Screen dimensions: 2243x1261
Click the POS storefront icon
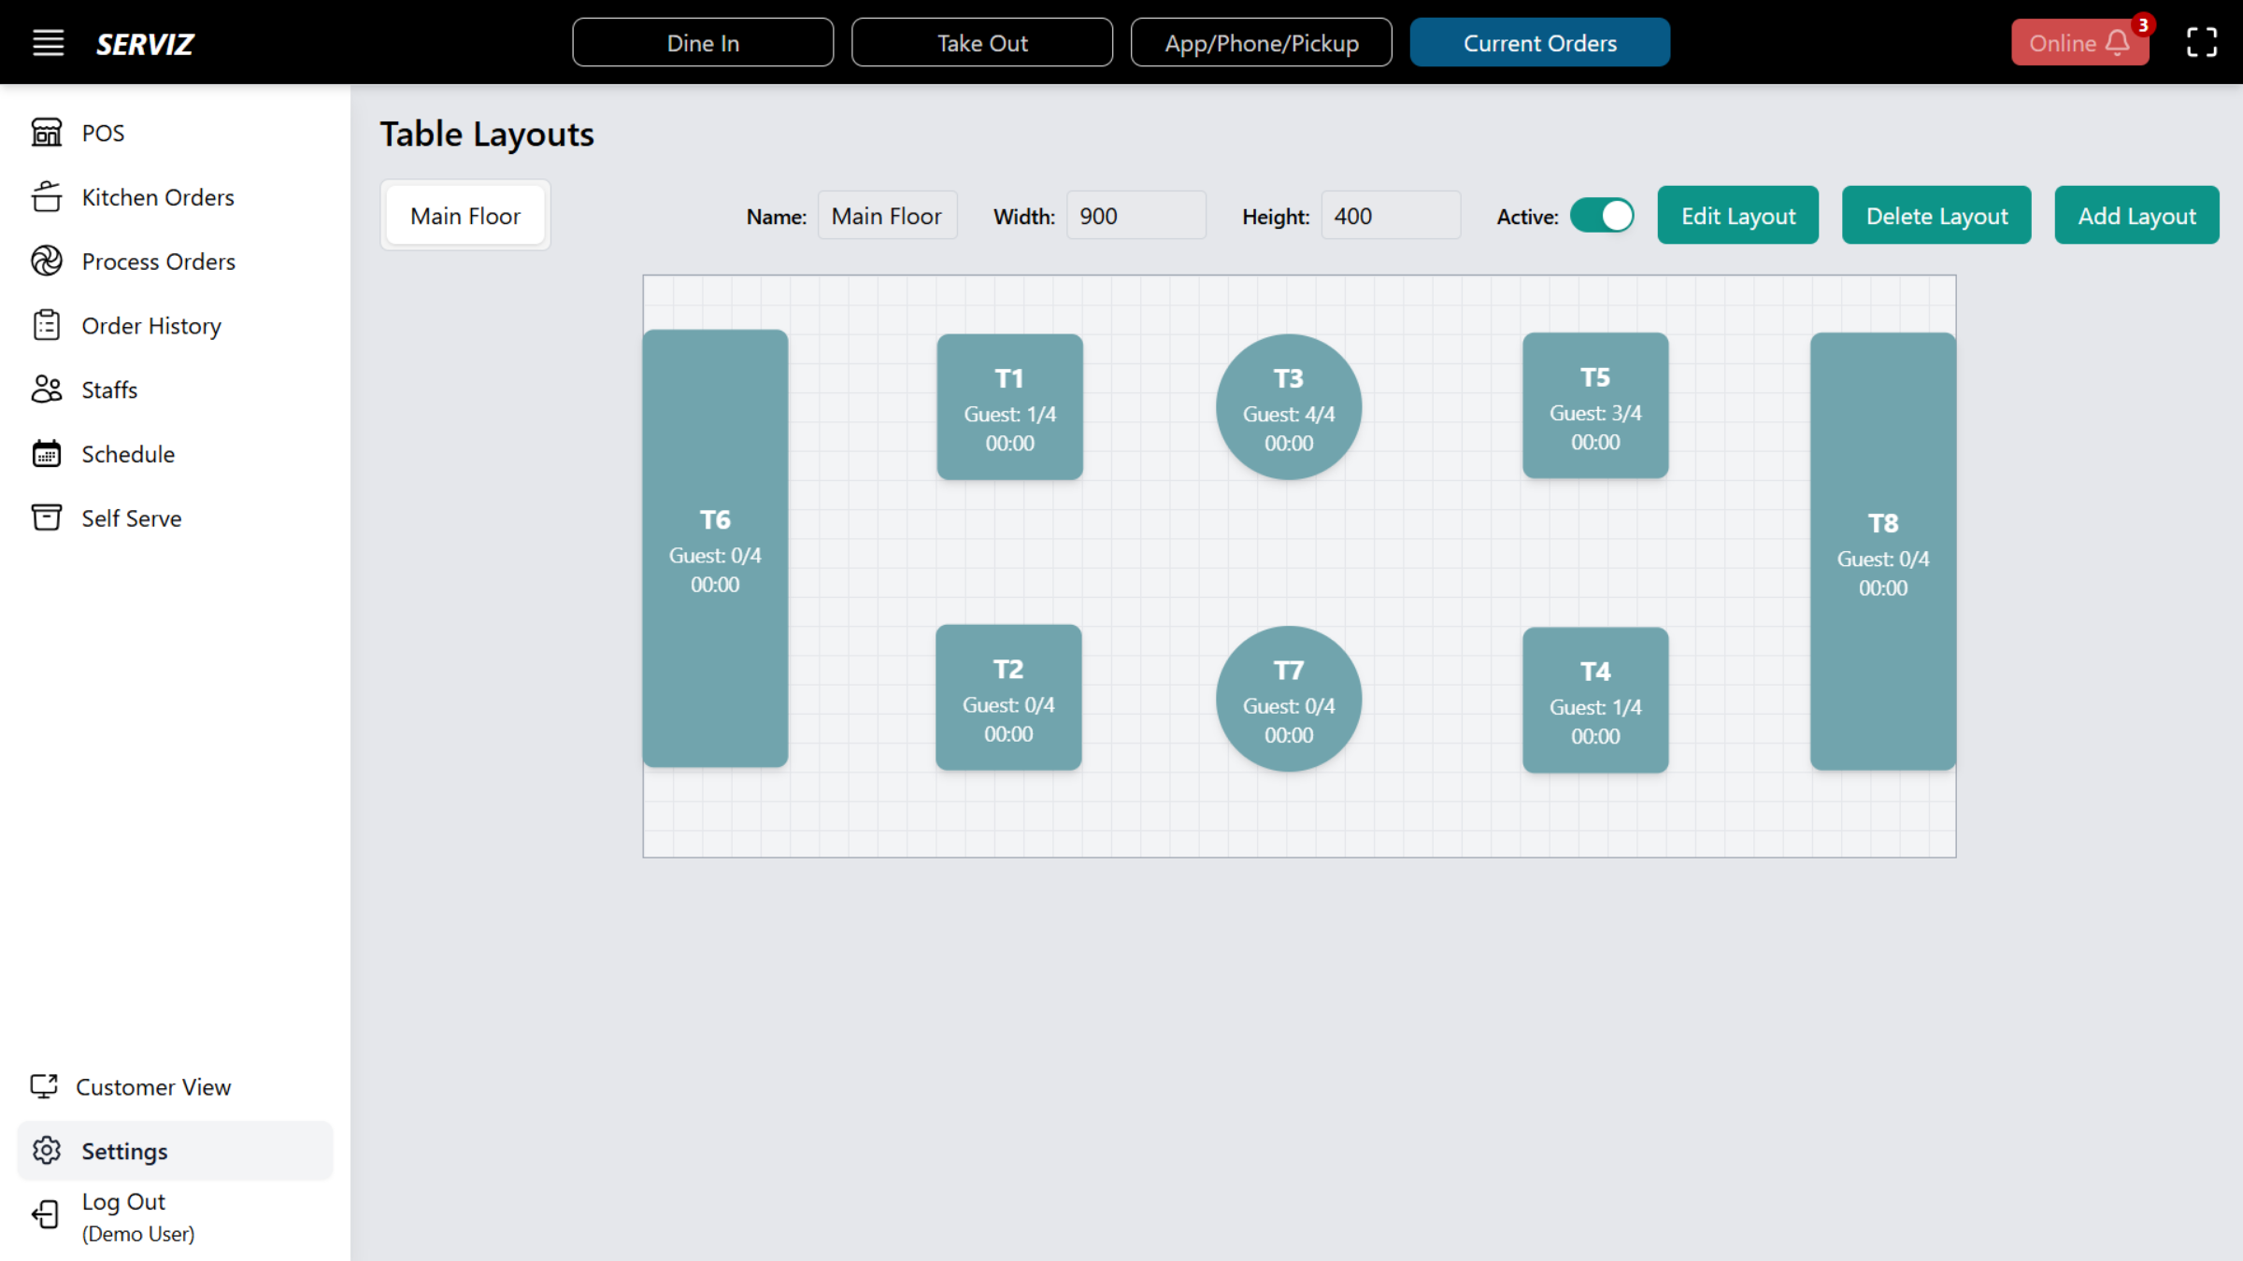[47, 133]
